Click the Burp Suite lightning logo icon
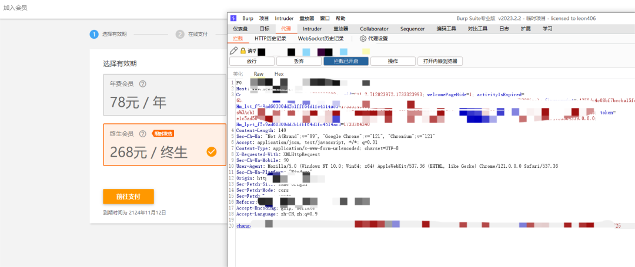The height and width of the screenshot is (267, 635). (x=233, y=18)
